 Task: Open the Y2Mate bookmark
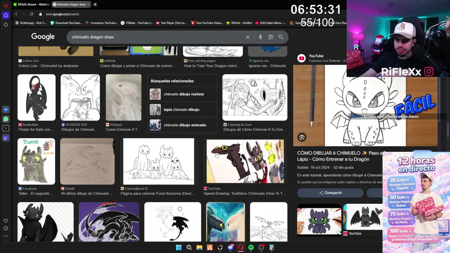136,23
